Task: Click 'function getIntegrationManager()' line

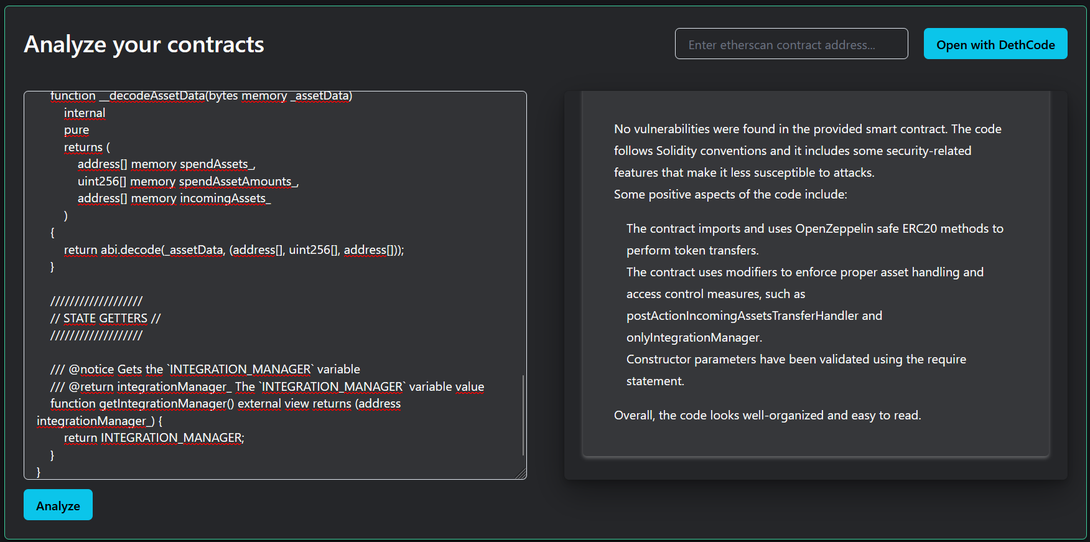Action: (x=225, y=403)
